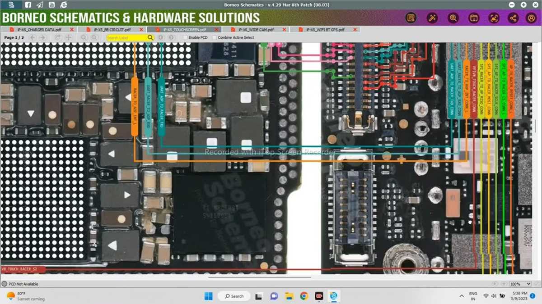Image resolution: width=542 pixels, height=304 pixels.
Task: Click the share icon in purple header
Action: click(x=513, y=18)
